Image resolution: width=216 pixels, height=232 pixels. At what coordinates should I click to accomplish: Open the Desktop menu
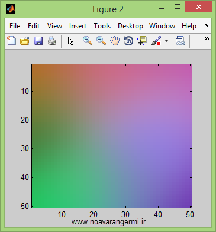tap(130, 26)
